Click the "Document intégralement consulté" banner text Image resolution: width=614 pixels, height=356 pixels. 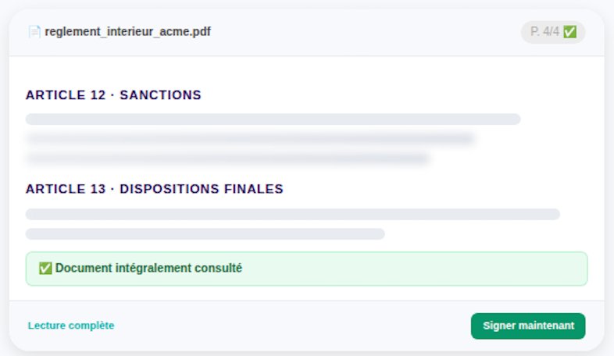148,269
